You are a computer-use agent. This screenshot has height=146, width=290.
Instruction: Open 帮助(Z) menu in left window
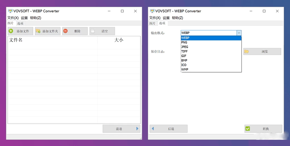coord(36,18)
